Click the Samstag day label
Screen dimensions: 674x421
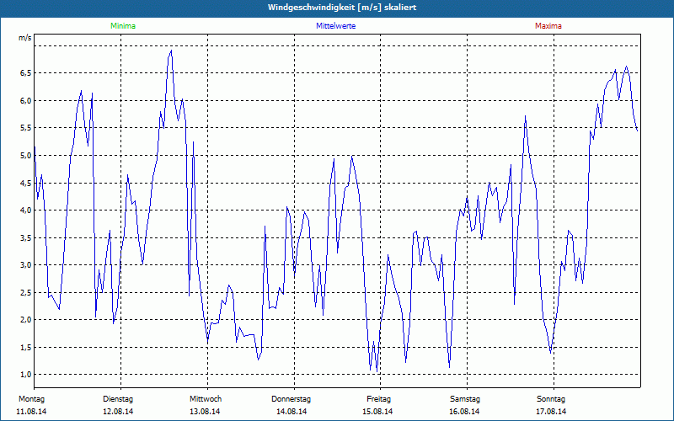click(465, 399)
